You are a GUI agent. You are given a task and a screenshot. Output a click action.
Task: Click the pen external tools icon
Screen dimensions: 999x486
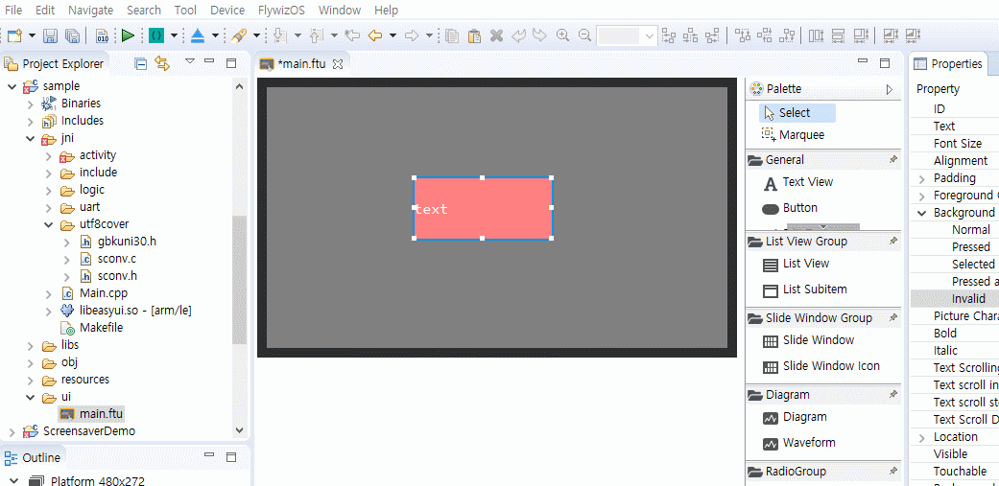point(239,35)
